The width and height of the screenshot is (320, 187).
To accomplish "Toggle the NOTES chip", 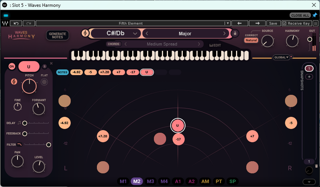I will (x=62, y=72).
